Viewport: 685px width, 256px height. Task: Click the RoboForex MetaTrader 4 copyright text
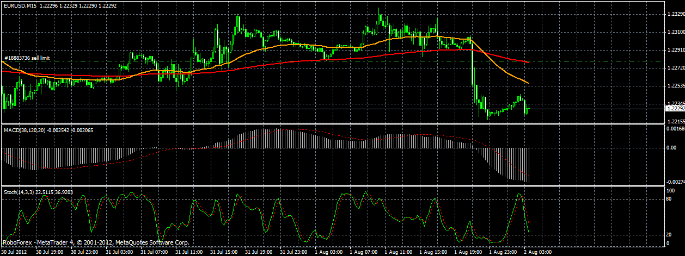click(96, 242)
